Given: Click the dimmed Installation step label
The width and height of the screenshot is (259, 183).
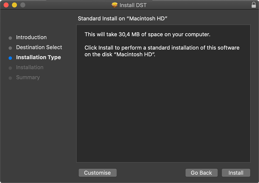Looking at the screenshot, I should click(x=30, y=67).
